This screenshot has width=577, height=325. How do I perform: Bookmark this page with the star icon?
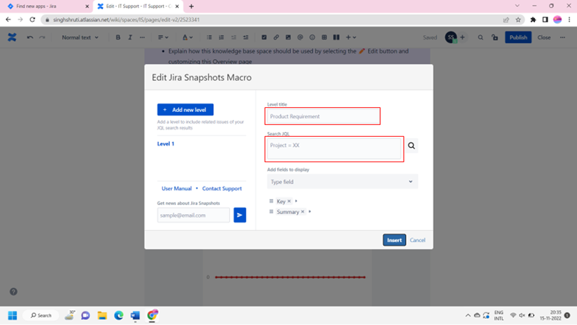518,19
